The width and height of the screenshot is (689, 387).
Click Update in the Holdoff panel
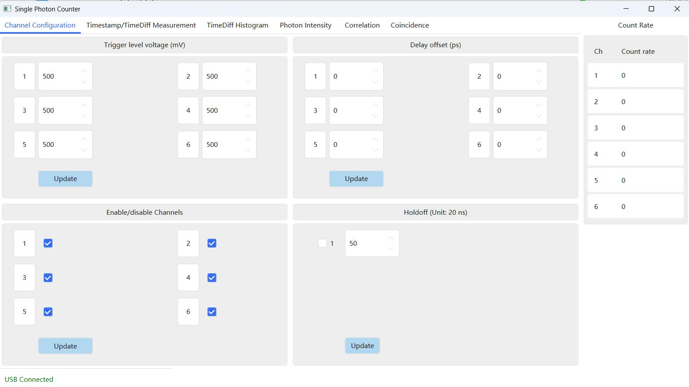[362, 345]
